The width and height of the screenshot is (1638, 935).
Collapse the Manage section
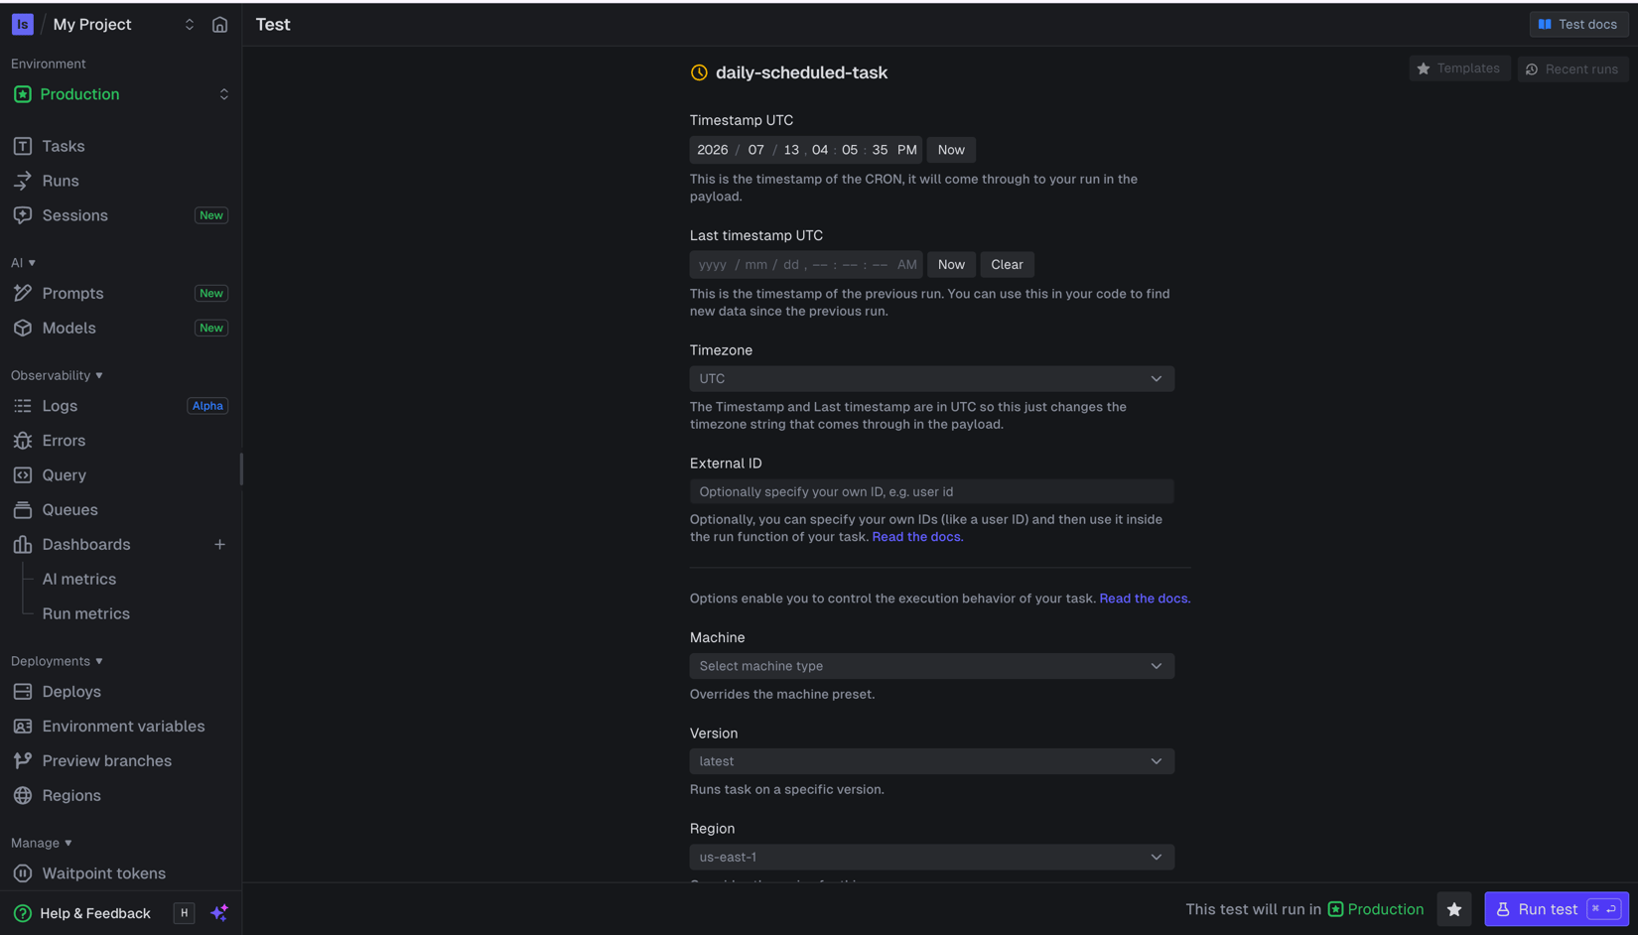point(41,843)
